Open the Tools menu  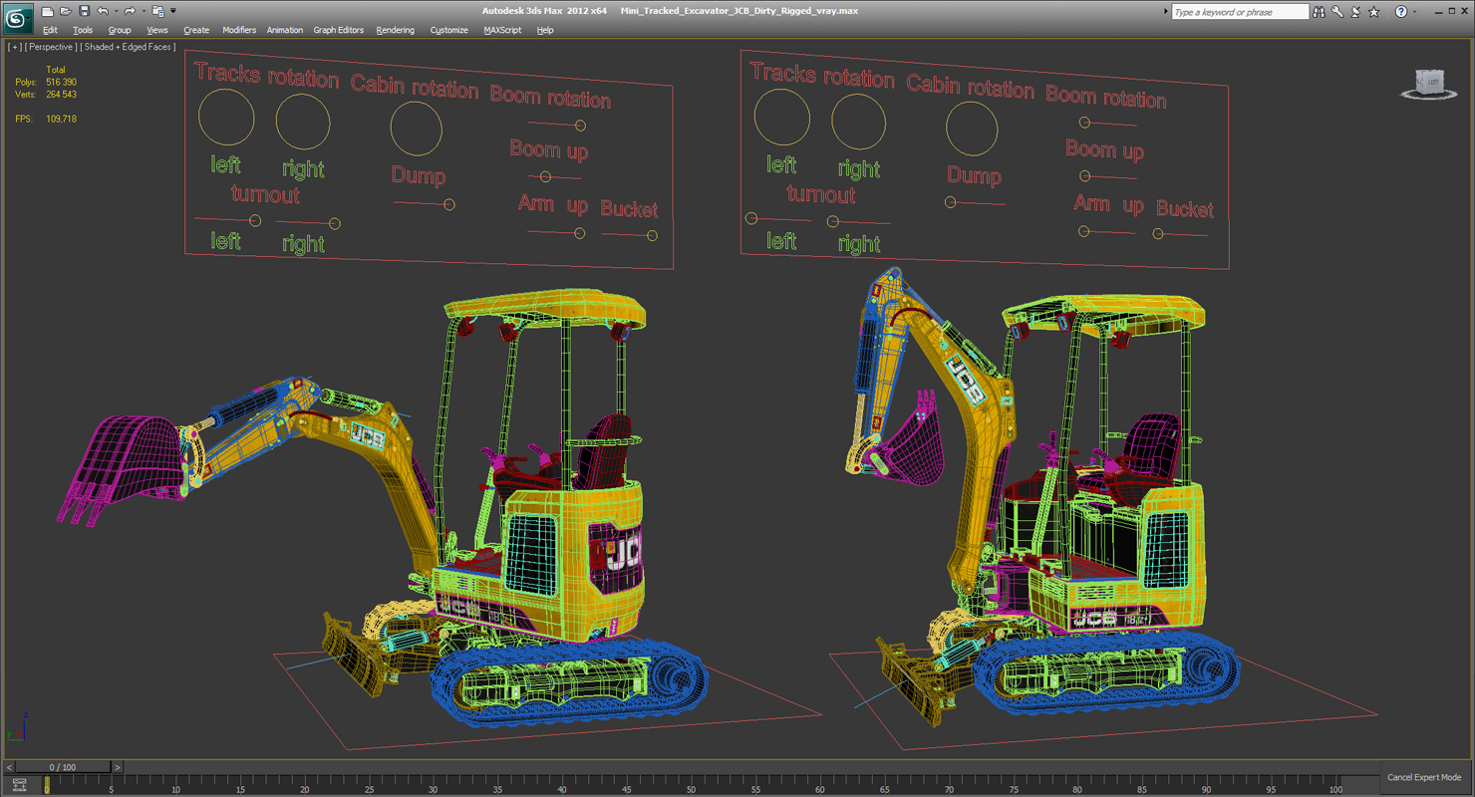tap(83, 30)
